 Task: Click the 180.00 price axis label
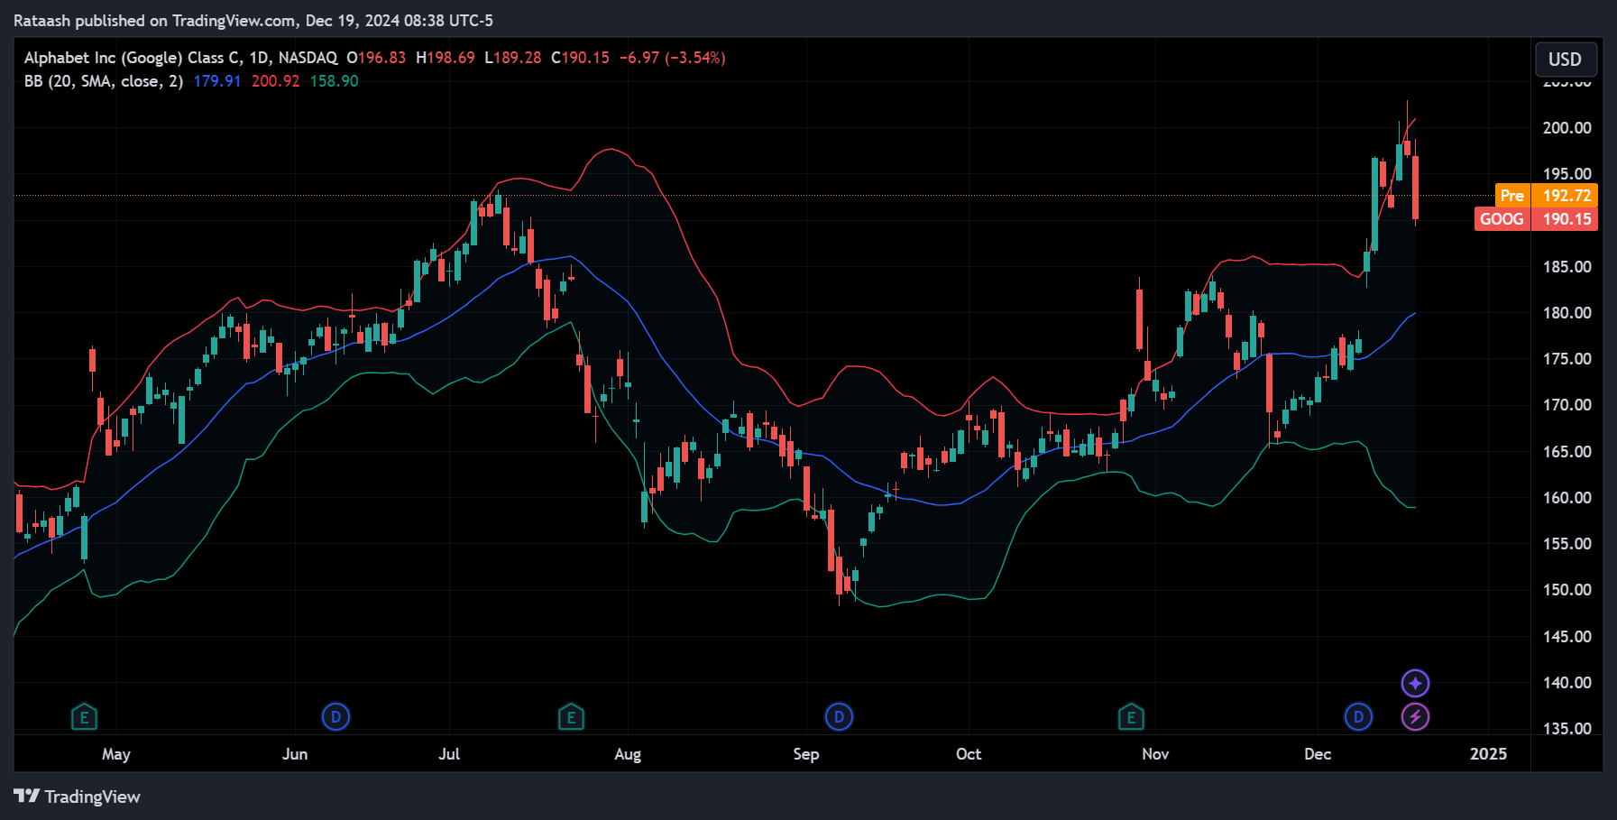pos(1567,313)
